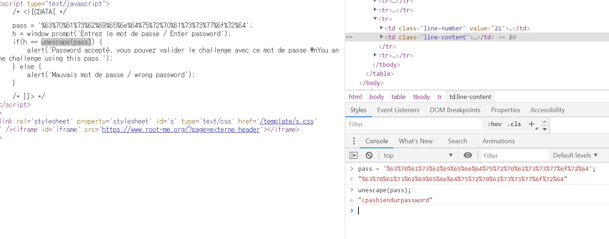Select tbody in the breadcrumb bar
This screenshot has width=609, height=239.
click(x=421, y=97)
